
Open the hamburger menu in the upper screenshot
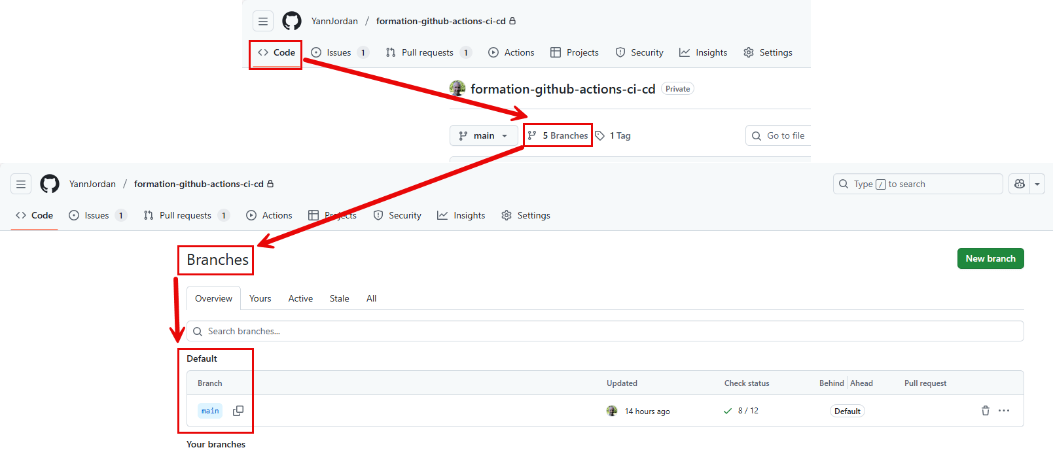tap(263, 21)
